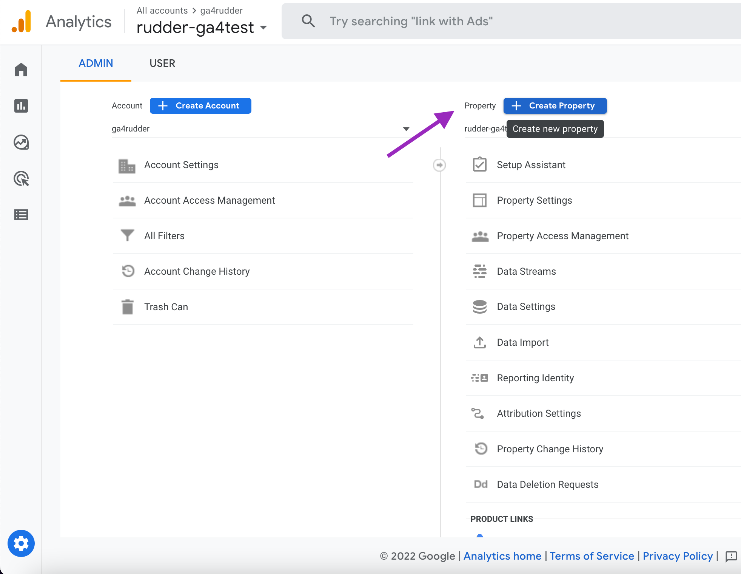
Task: Switch to the USER tab
Action: point(162,63)
